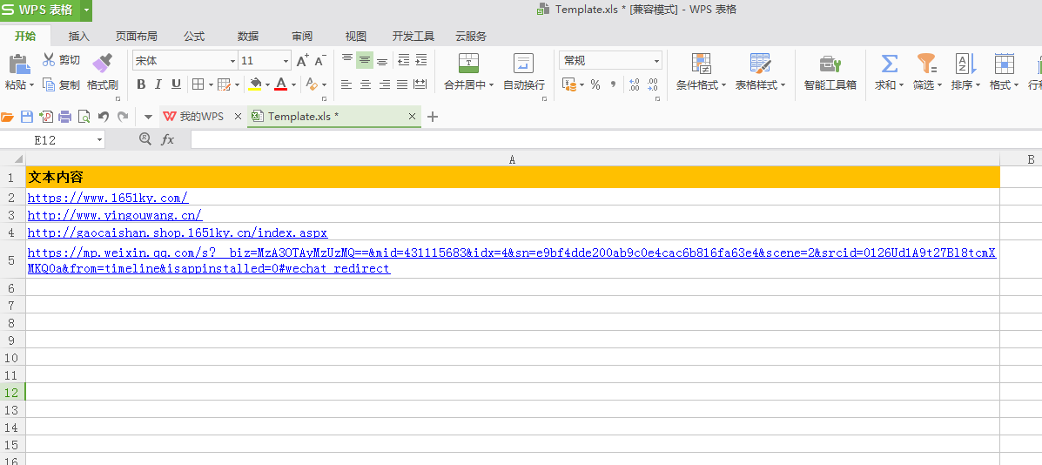1042x465 pixels.
Task: Click the Cut (剪切) scissors icon
Action: [x=49, y=60]
